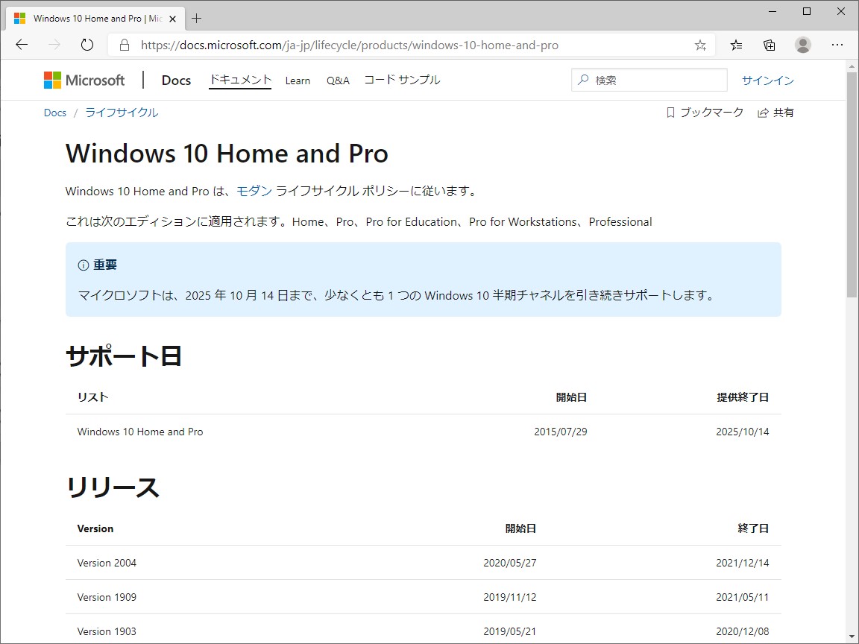This screenshot has width=859, height=644.
Task: Reload the page with the refresh icon
Action: point(87,45)
